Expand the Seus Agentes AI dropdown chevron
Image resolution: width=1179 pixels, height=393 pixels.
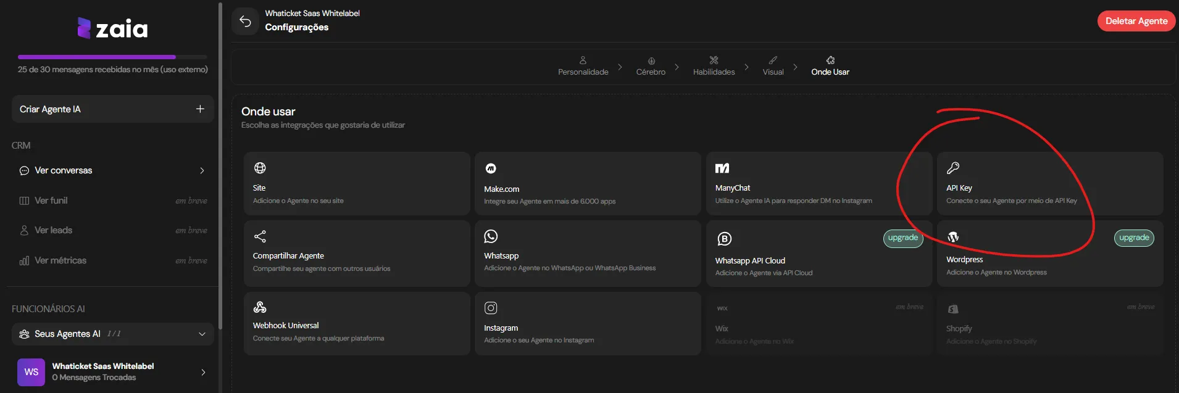coord(202,334)
